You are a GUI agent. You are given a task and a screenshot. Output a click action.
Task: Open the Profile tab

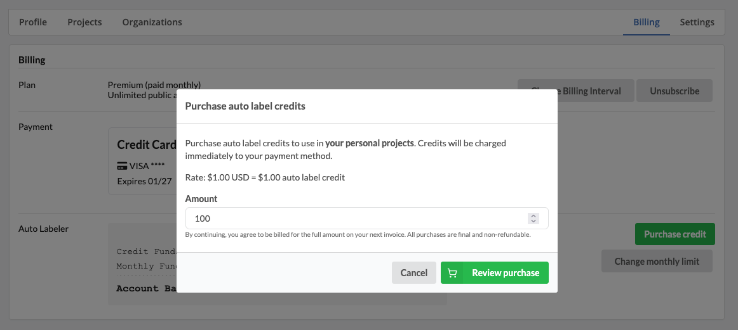pos(33,22)
